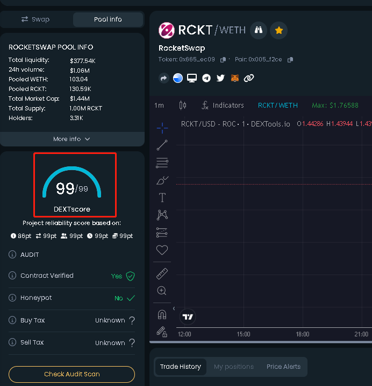The width and height of the screenshot is (372, 386).
Task: Open the Indicators menu
Action: [223, 106]
